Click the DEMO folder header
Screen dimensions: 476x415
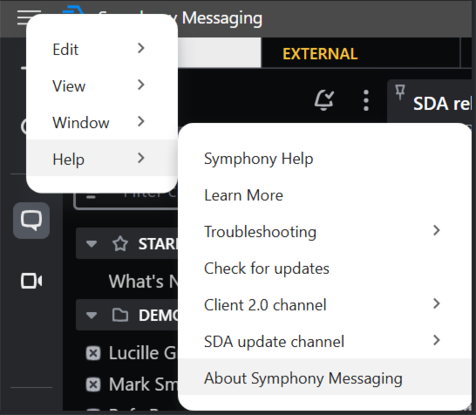point(127,315)
